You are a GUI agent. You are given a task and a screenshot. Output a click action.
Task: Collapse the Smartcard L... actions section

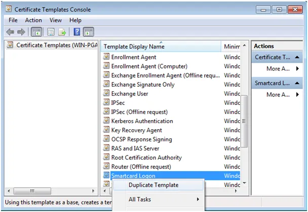(x=297, y=83)
